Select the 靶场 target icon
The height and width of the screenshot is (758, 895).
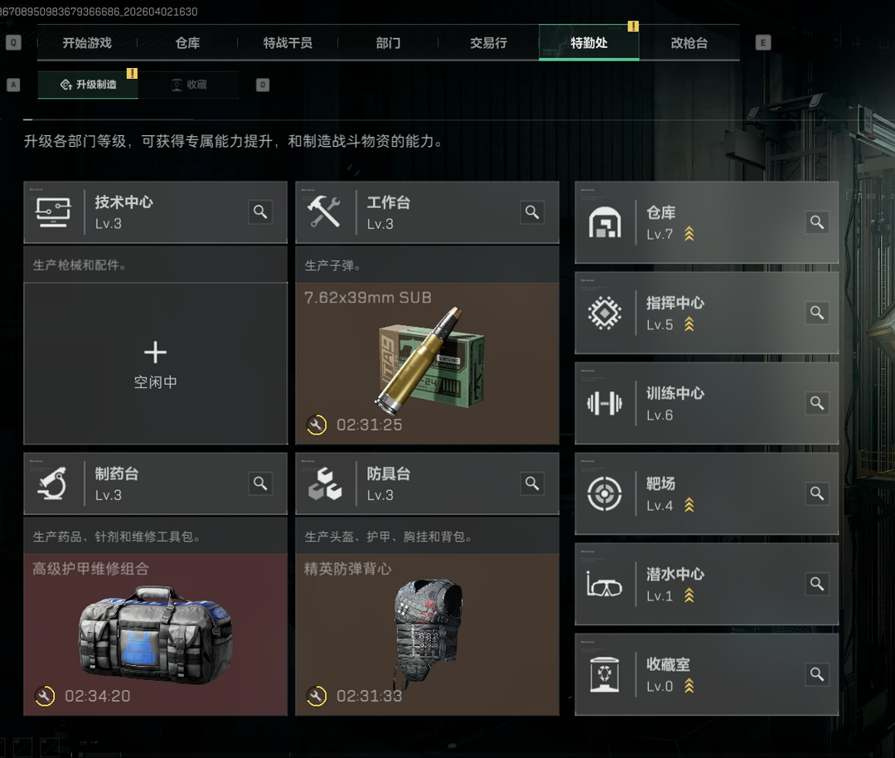[604, 493]
